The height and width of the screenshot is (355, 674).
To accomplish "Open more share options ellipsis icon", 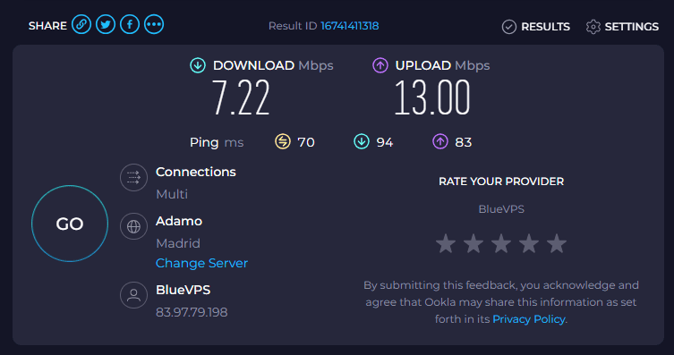I will pyautogui.click(x=154, y=24).
